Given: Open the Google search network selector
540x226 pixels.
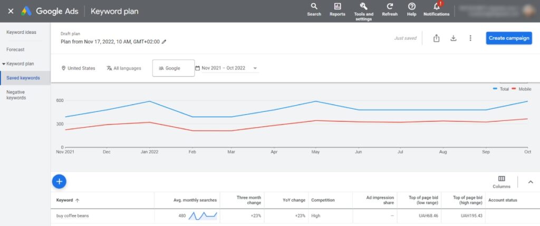Looking at the screenshot, I should point(173,68).
